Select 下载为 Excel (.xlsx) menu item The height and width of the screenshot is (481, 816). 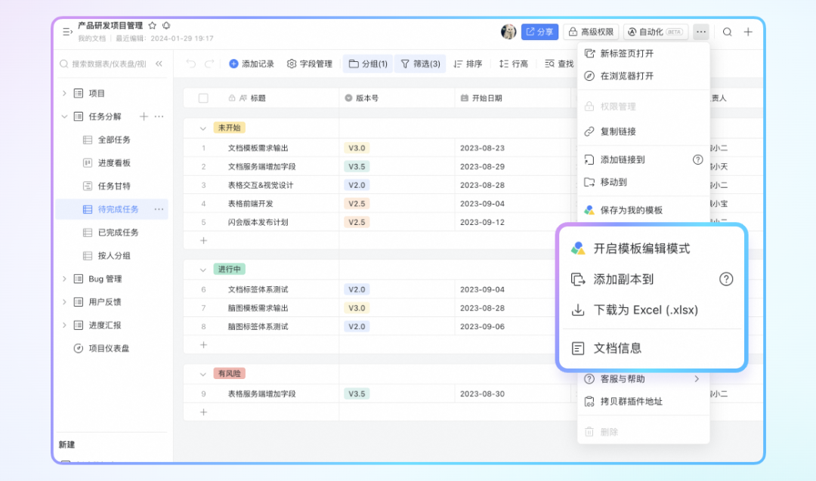click(x=644, y=310)
